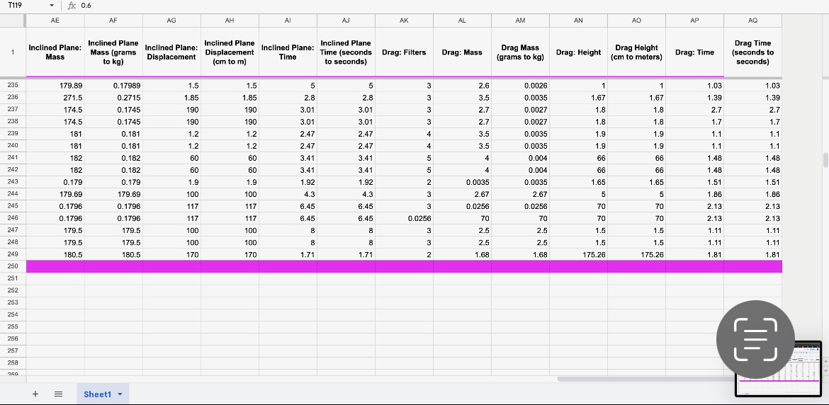829x405 pixels.
Task: Select column AJ header
Action: coord(346,21)
